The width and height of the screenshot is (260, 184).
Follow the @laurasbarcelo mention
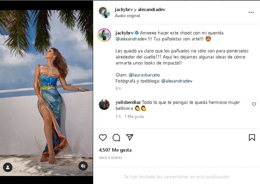[145, 75]
